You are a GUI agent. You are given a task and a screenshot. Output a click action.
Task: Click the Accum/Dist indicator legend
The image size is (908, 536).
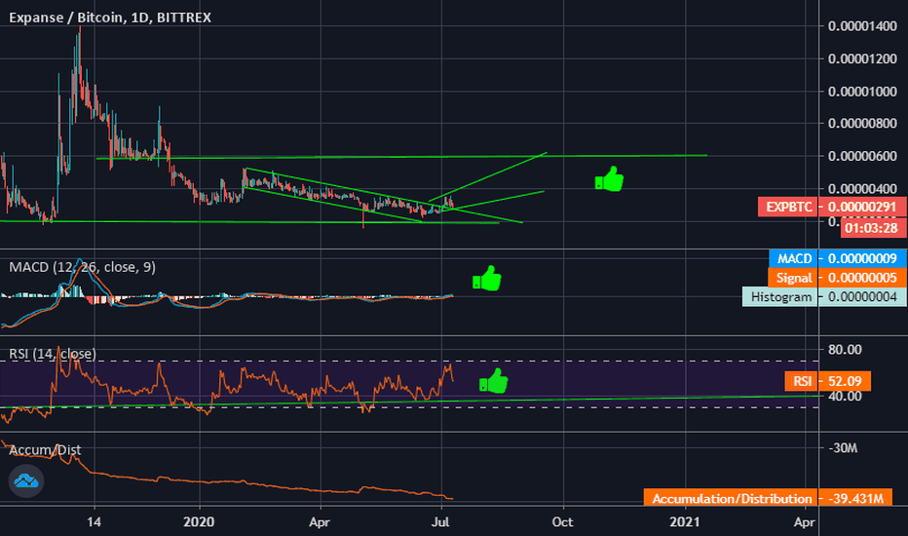(45, 449)
